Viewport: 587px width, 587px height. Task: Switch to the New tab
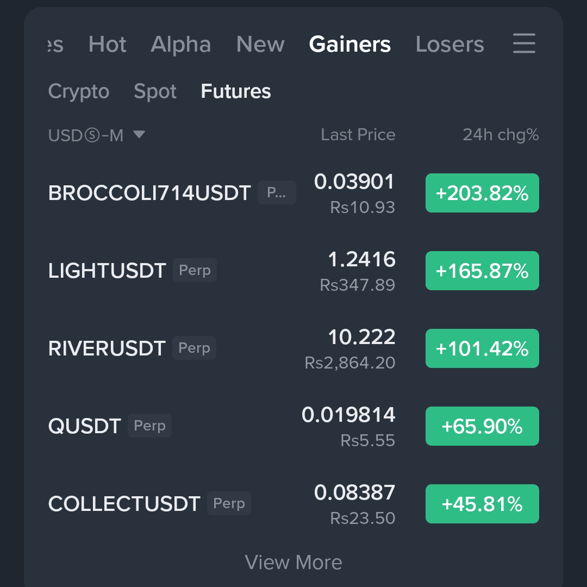point(260,45)
